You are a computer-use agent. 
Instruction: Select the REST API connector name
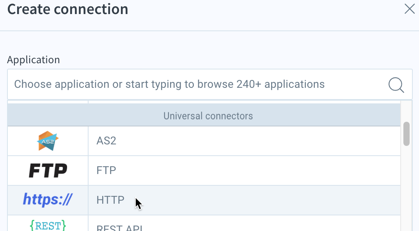(119, 228)
